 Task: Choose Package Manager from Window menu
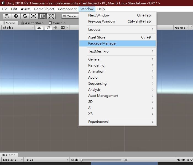[x=117, y=43]
